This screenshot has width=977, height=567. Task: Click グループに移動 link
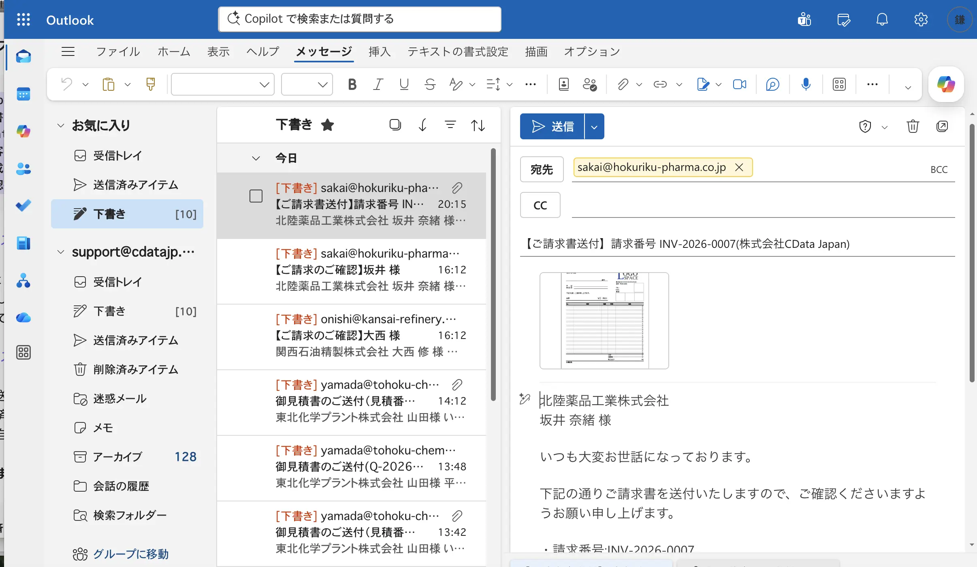130,554
